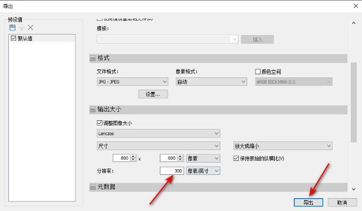Collapse the 输出大小 section
Image resolution: width=362 pixels, height=211 pixels.
coord(93,110)
